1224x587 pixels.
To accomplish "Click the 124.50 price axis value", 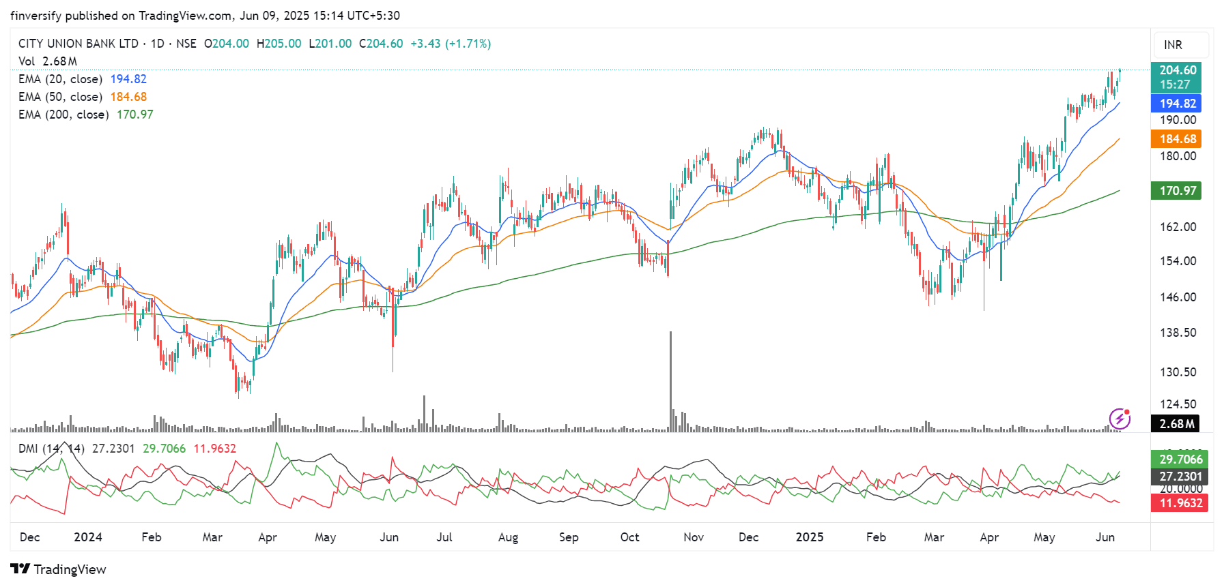I will (1178, 404).
